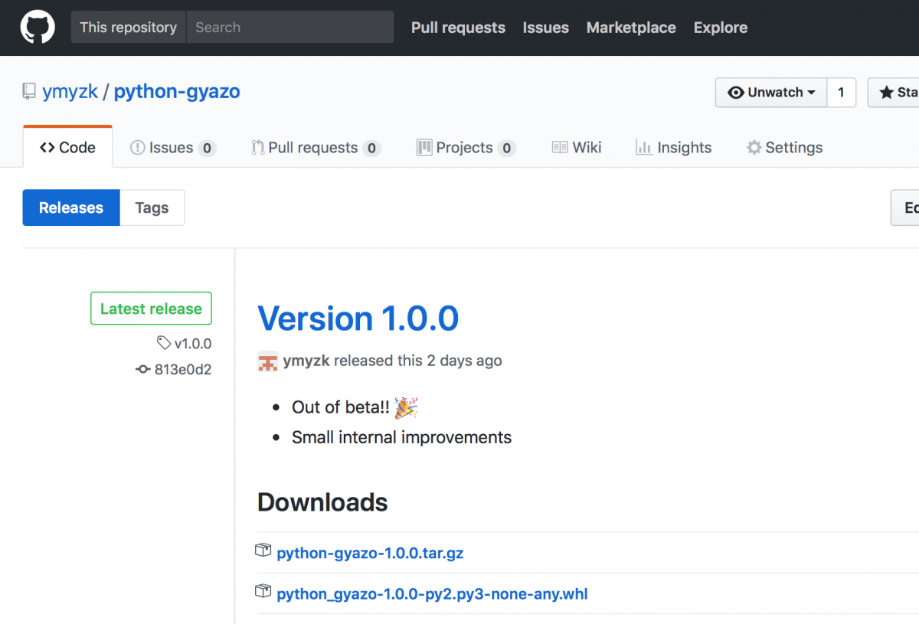Viewport: 919px width, 624px height.
Task: Click the gear icon on the Settings tab
Action: click(x=754, y=147)
